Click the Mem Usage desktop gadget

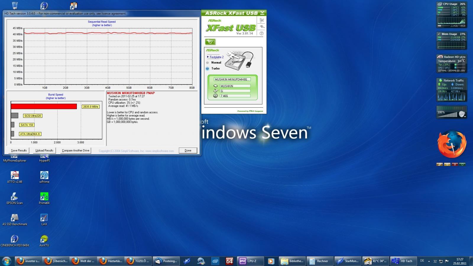[451, 40]
